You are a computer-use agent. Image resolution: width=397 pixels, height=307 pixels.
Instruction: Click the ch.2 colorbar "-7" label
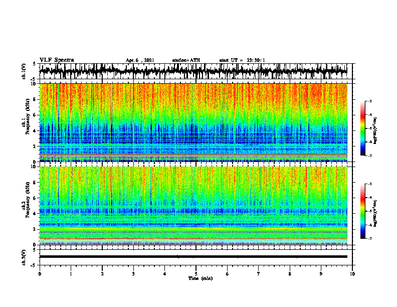(370, 238)
